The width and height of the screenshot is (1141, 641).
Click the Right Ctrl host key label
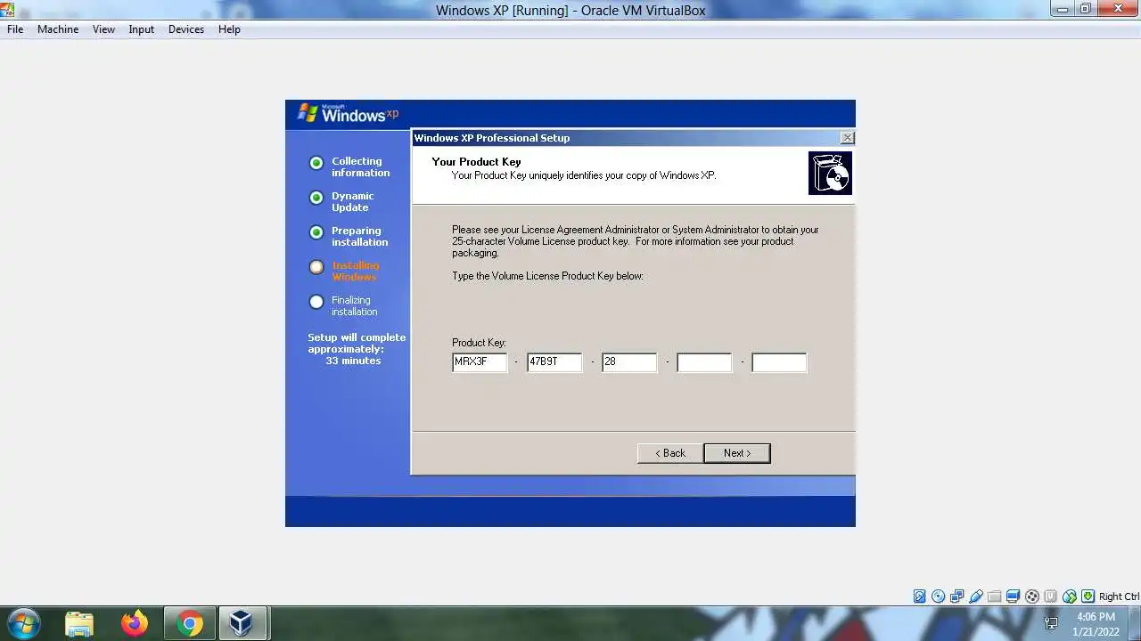[1119, 596]
